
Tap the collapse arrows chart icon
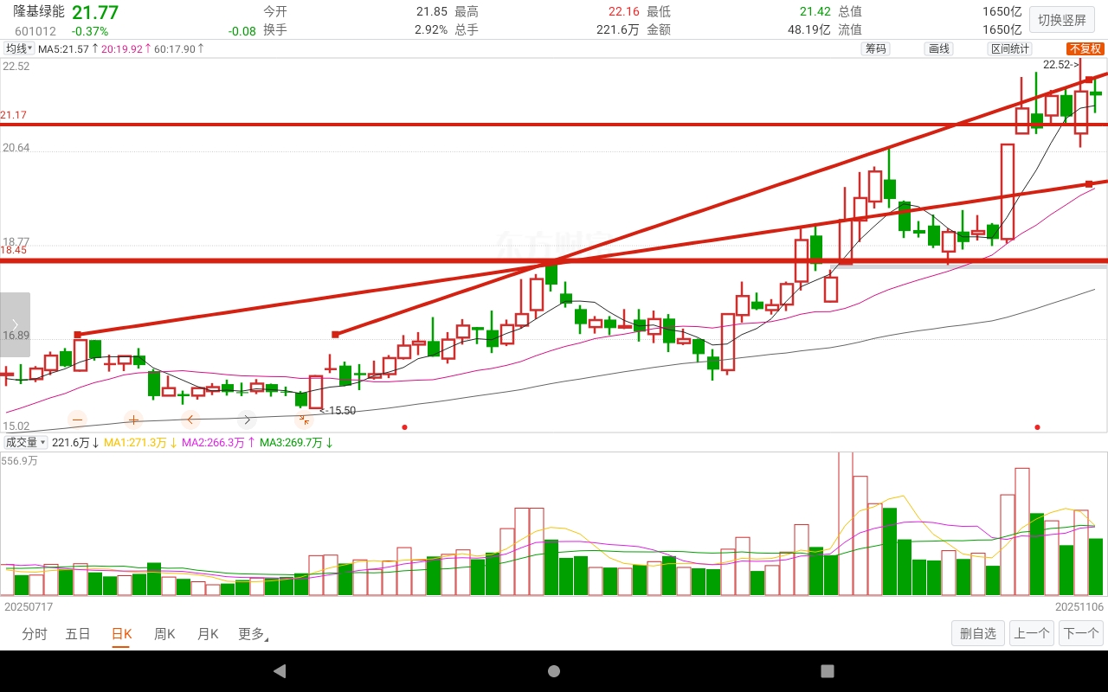304,420
